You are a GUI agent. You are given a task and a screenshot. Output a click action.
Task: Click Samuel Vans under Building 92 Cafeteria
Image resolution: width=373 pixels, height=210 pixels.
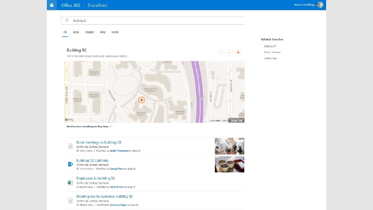[x=117, y=169]
